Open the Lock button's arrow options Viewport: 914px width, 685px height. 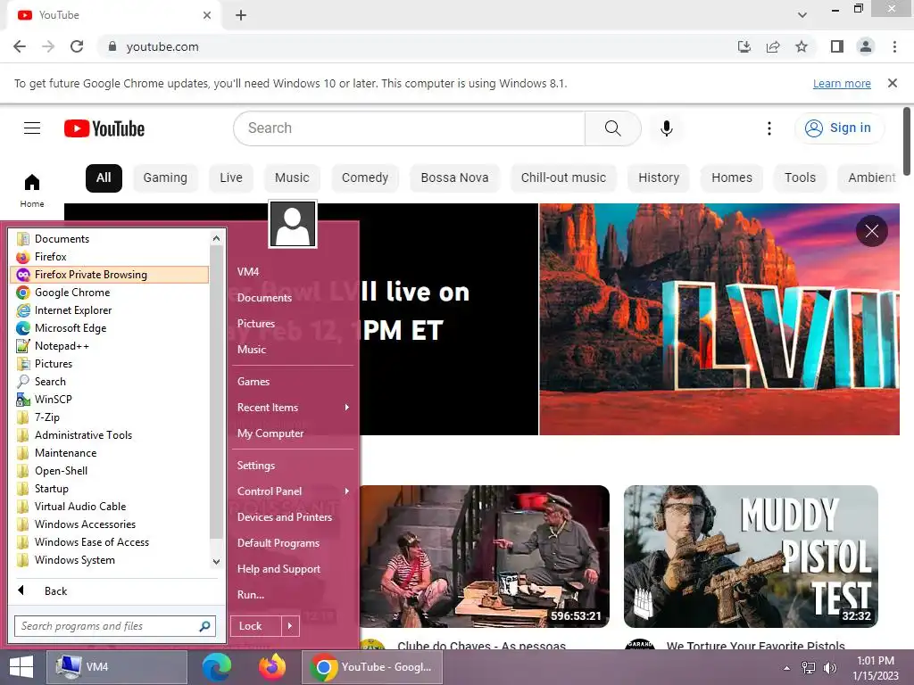[290, 626]
